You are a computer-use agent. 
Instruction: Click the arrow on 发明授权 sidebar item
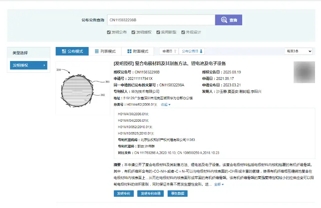point(44,65)
